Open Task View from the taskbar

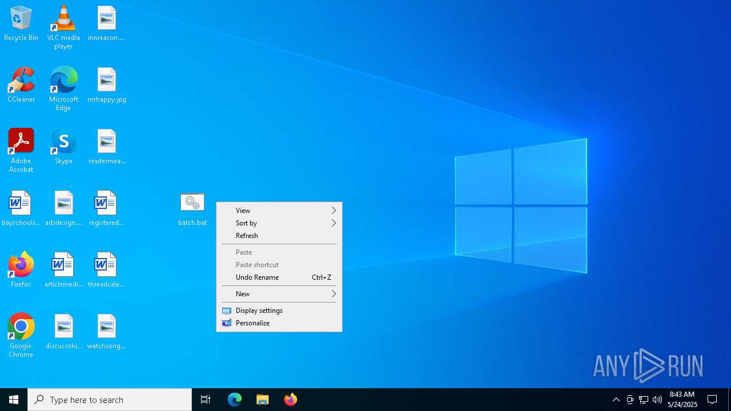tap(206, 400)
